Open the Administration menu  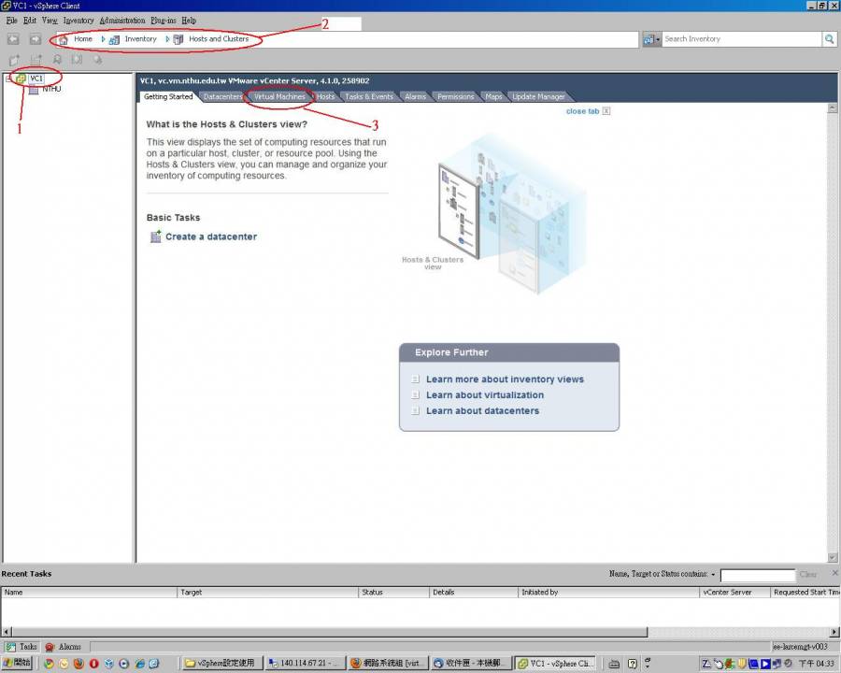(122, 20)
